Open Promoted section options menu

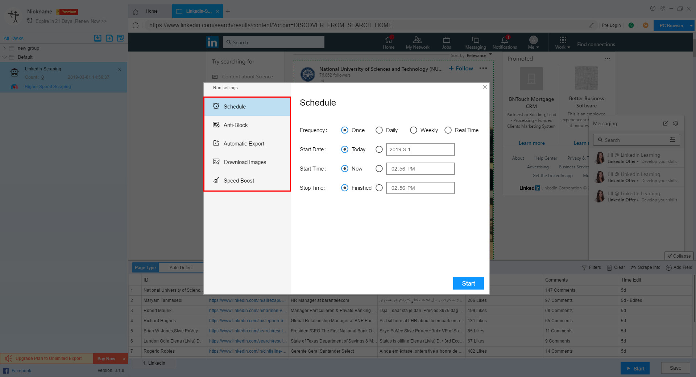tap(608, 59)
